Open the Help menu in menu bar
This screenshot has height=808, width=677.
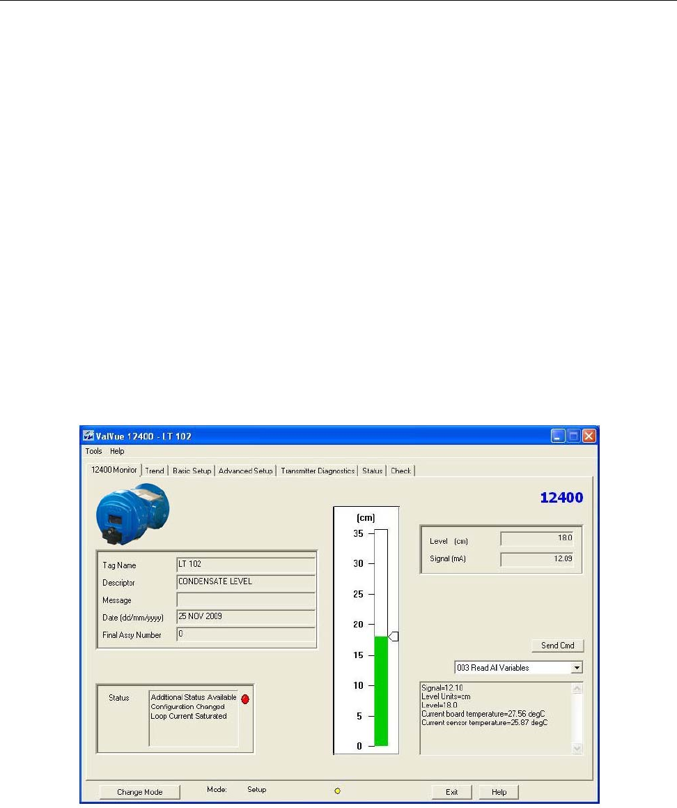(x=117, y=451)
